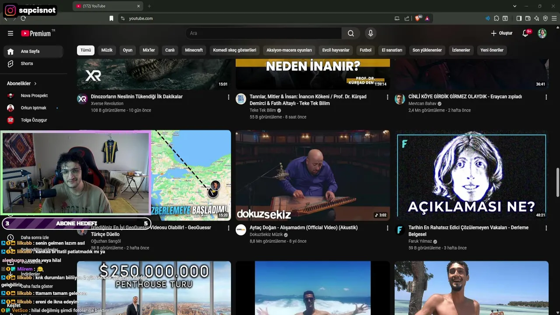Open Tolga Özuygur subscription channel
The height and width of the screenshot is (315, 560).
click(x=34, y=120)
